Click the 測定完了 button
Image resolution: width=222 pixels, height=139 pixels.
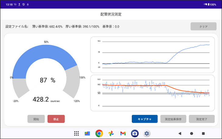point(202,119)
